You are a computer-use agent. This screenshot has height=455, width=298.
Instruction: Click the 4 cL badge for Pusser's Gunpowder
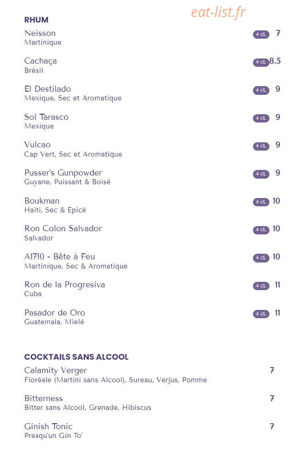click(261, 174)
